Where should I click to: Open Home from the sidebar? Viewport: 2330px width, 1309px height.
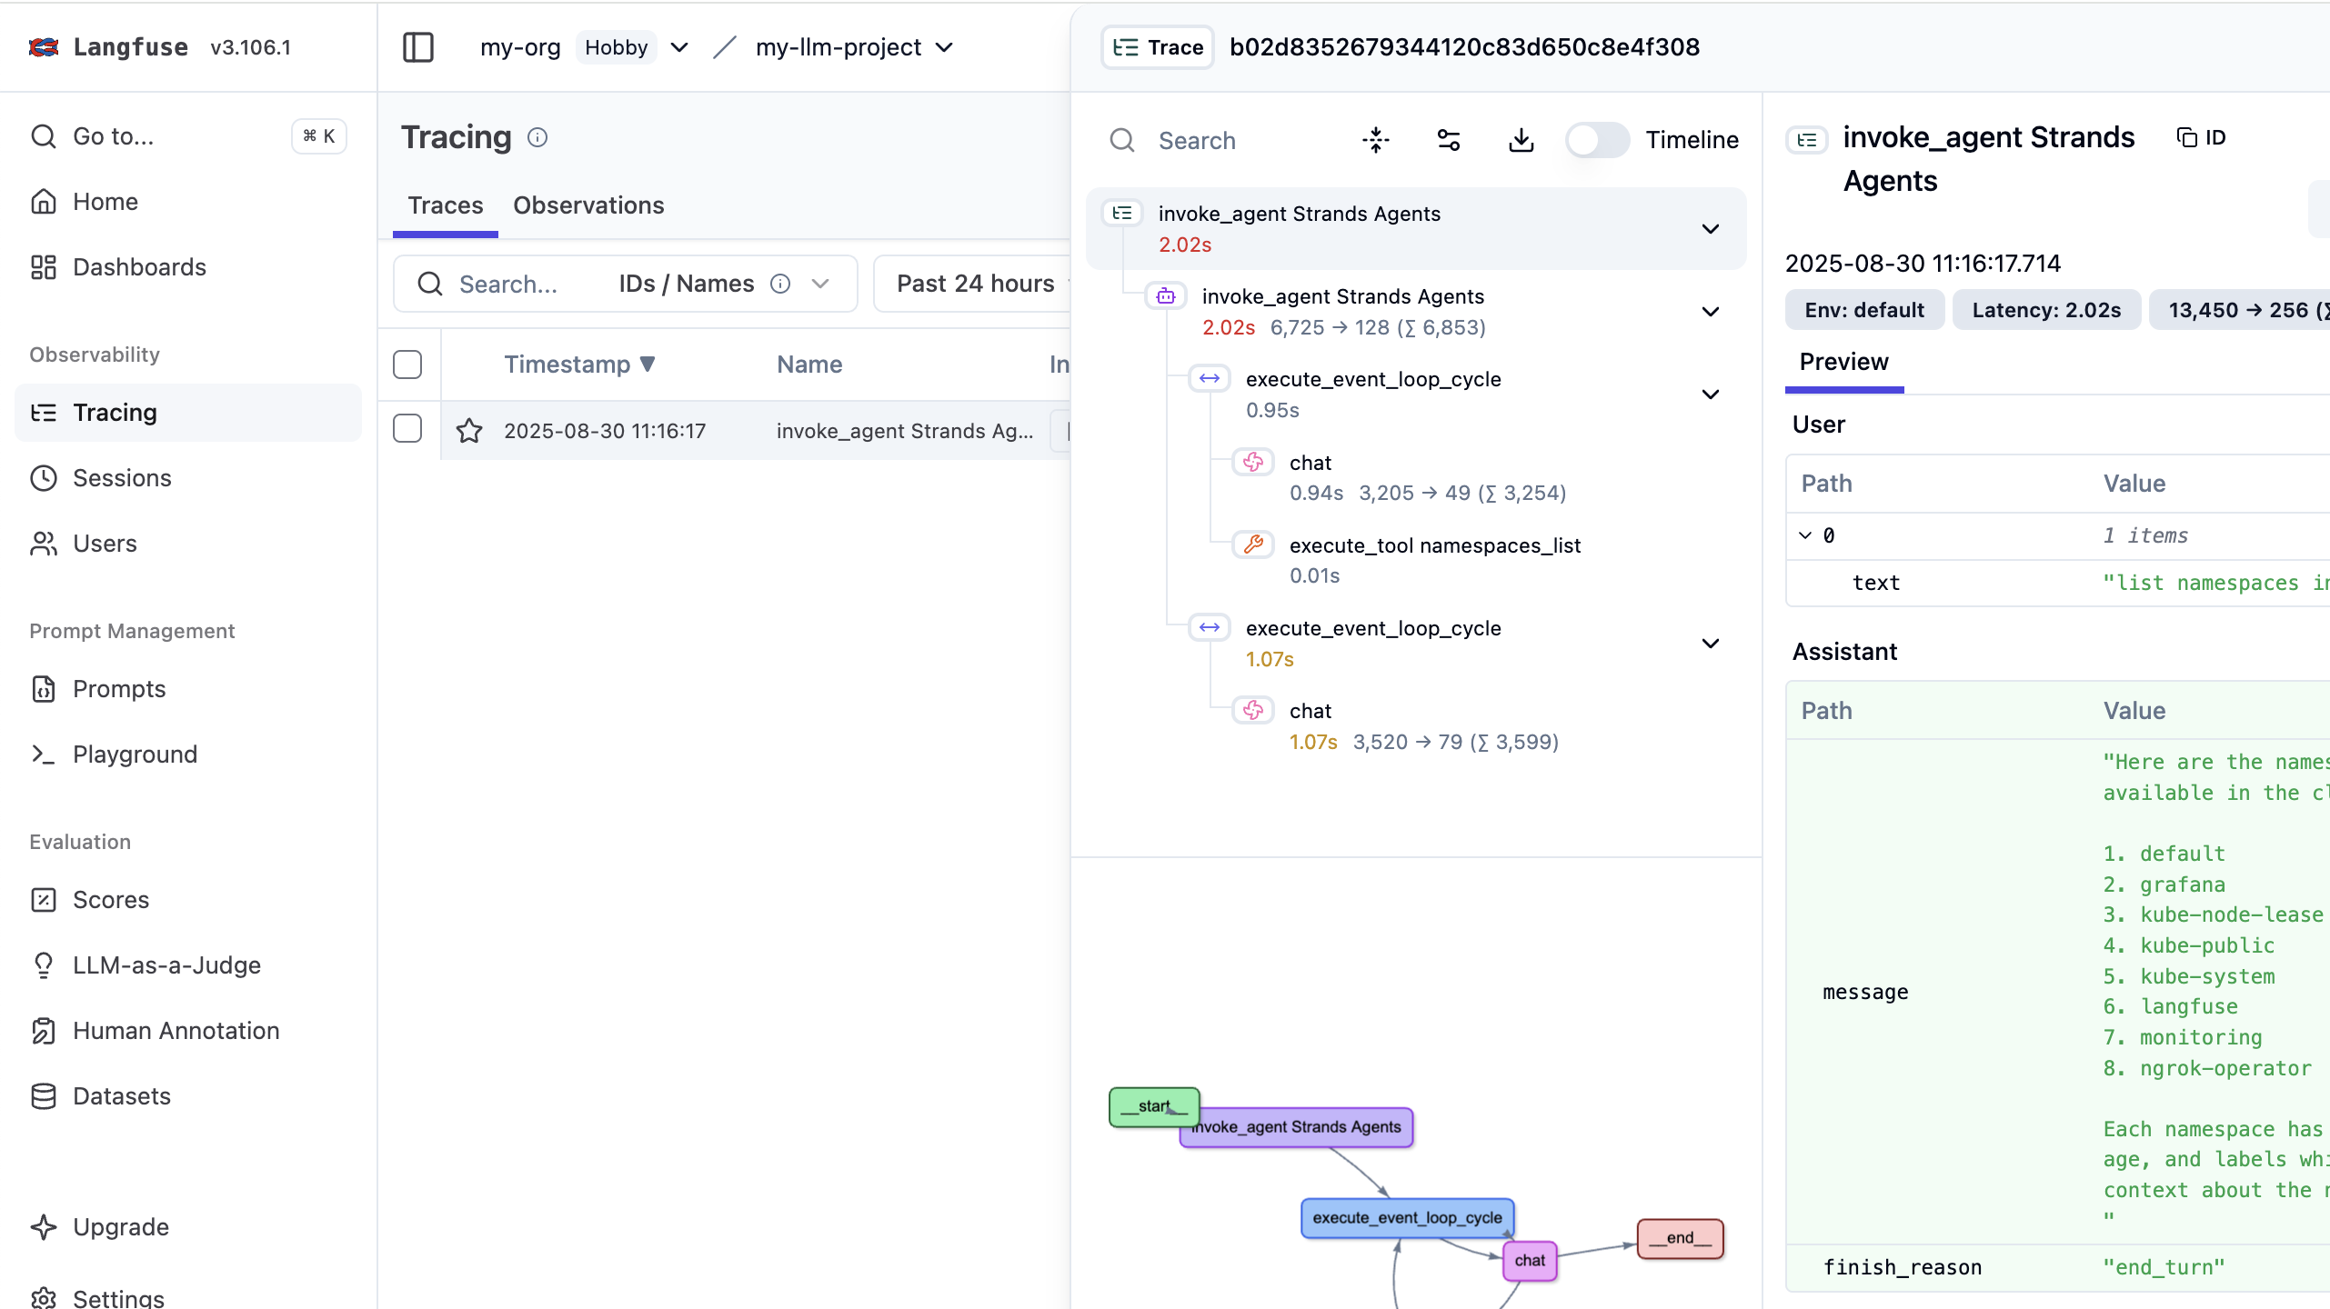click(188, 202)
